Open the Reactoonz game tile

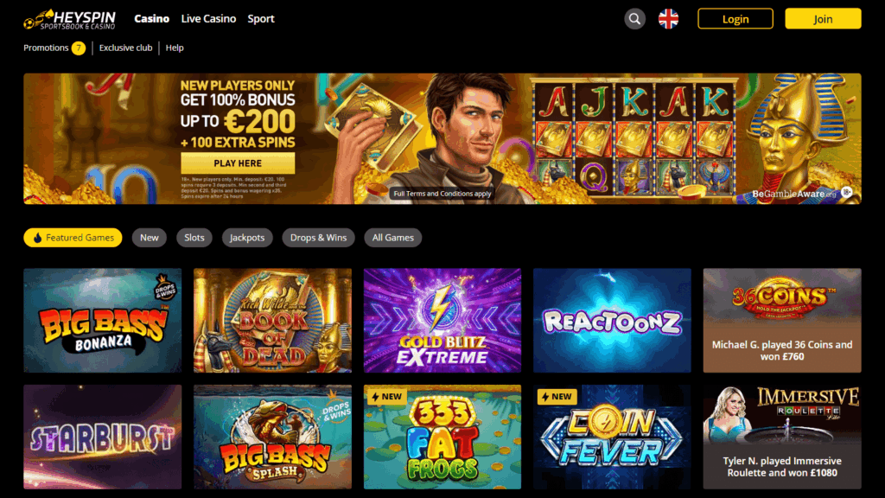612,320
